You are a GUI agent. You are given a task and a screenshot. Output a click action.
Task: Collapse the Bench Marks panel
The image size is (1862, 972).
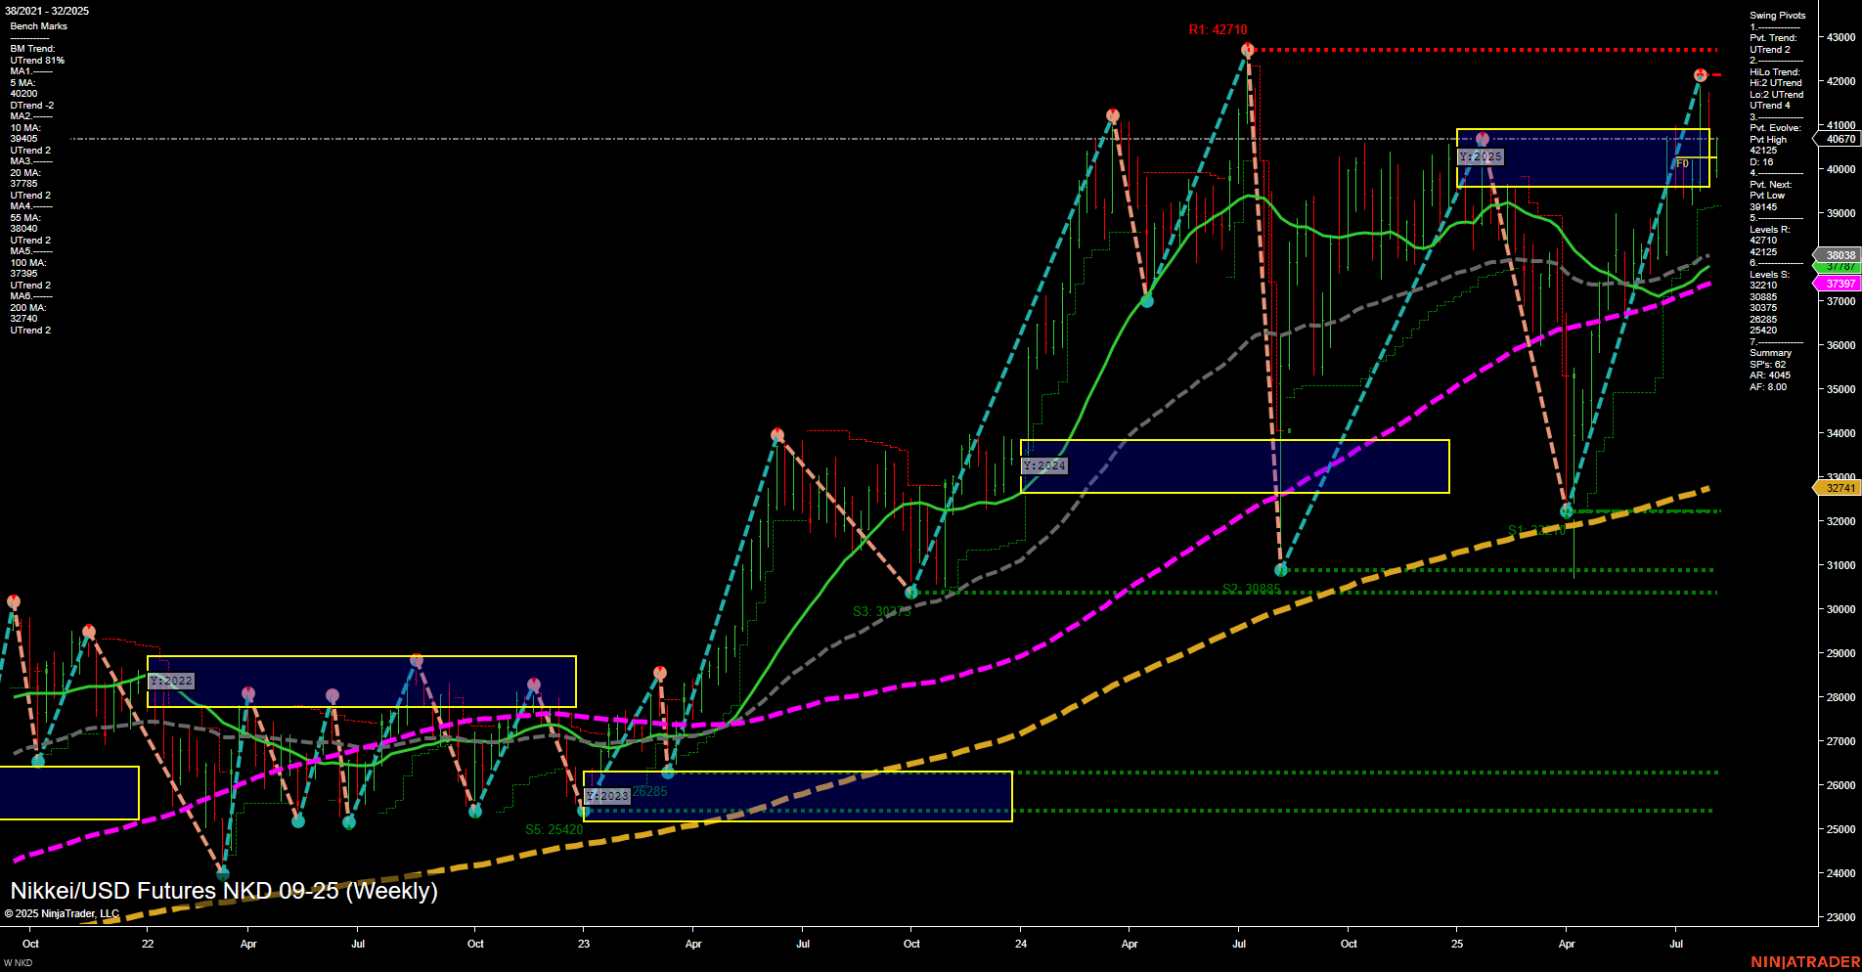click(41, 25)
